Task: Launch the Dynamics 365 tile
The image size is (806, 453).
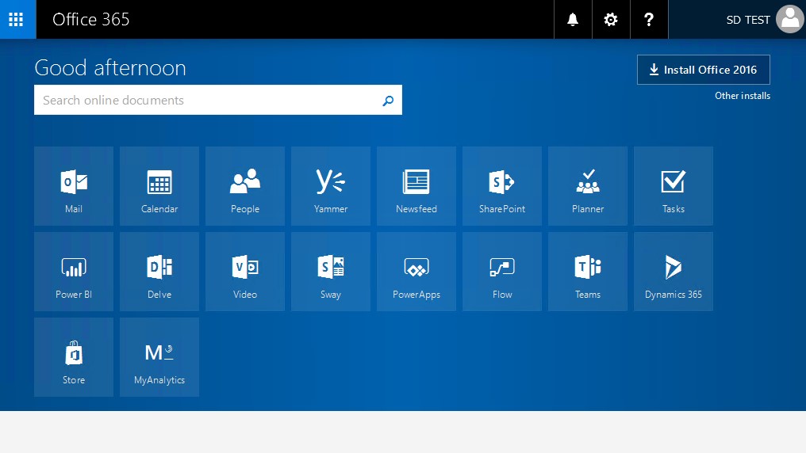Action: coord(674,272)
